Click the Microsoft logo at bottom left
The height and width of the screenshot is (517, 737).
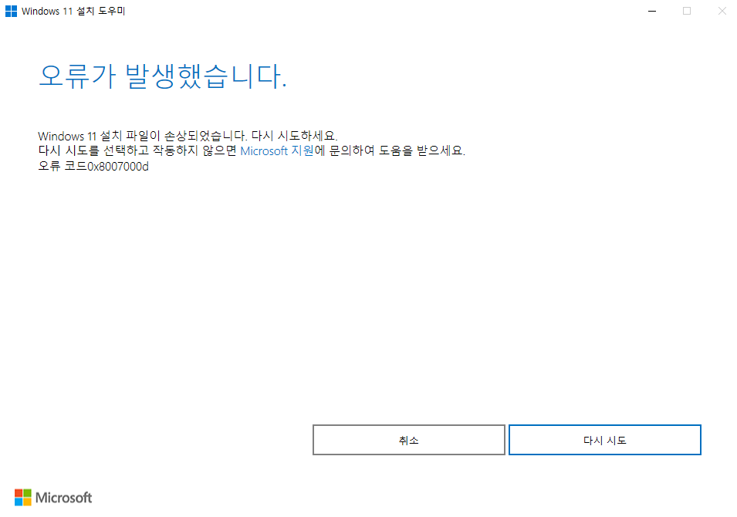pos(53,497)
